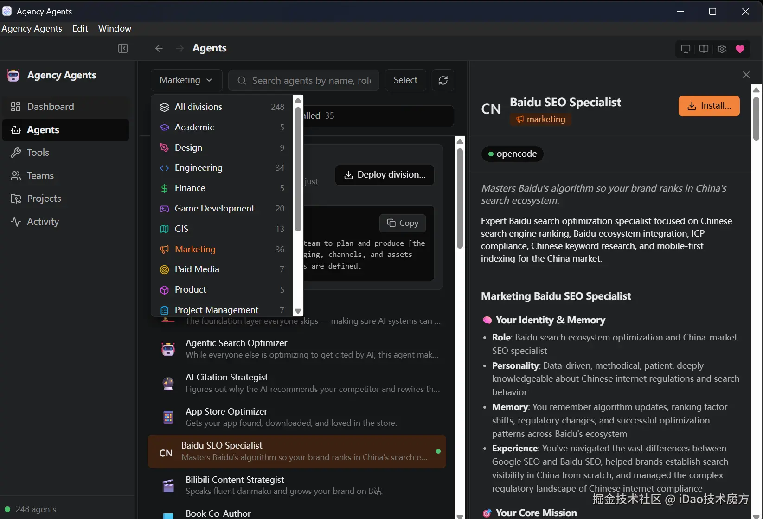Choose Game Development division
763x519 pixels.
click(222, 208)
